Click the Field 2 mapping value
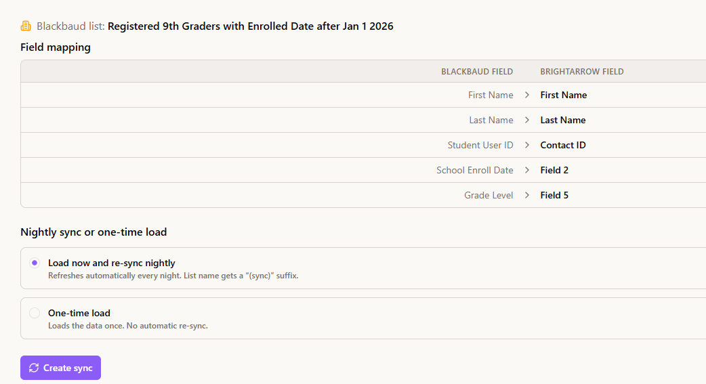706x384 pixels. [x=554, y=170]
